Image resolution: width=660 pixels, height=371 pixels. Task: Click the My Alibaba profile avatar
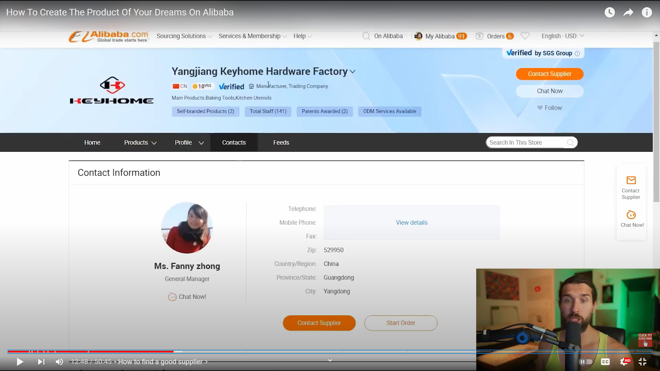(x=418, y=36)
